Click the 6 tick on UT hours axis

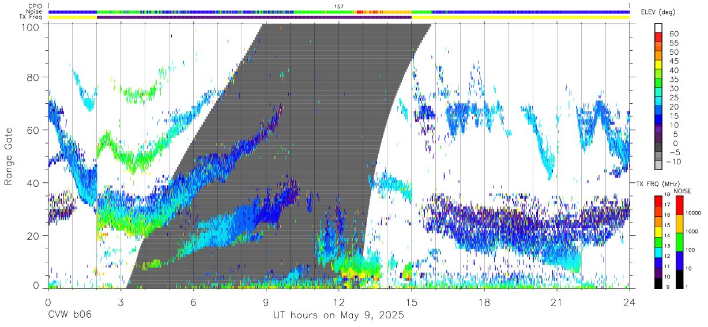click(193, 302)
